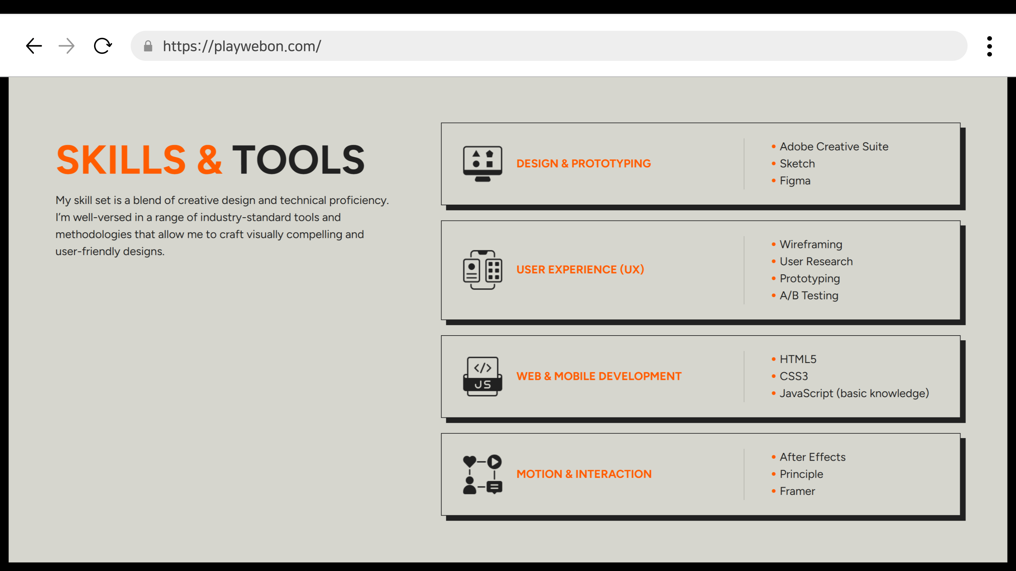Click the Adobe Creative Suite item
Image resolution: width=1016 pixels, height=571 pixels.
(834, 146)
